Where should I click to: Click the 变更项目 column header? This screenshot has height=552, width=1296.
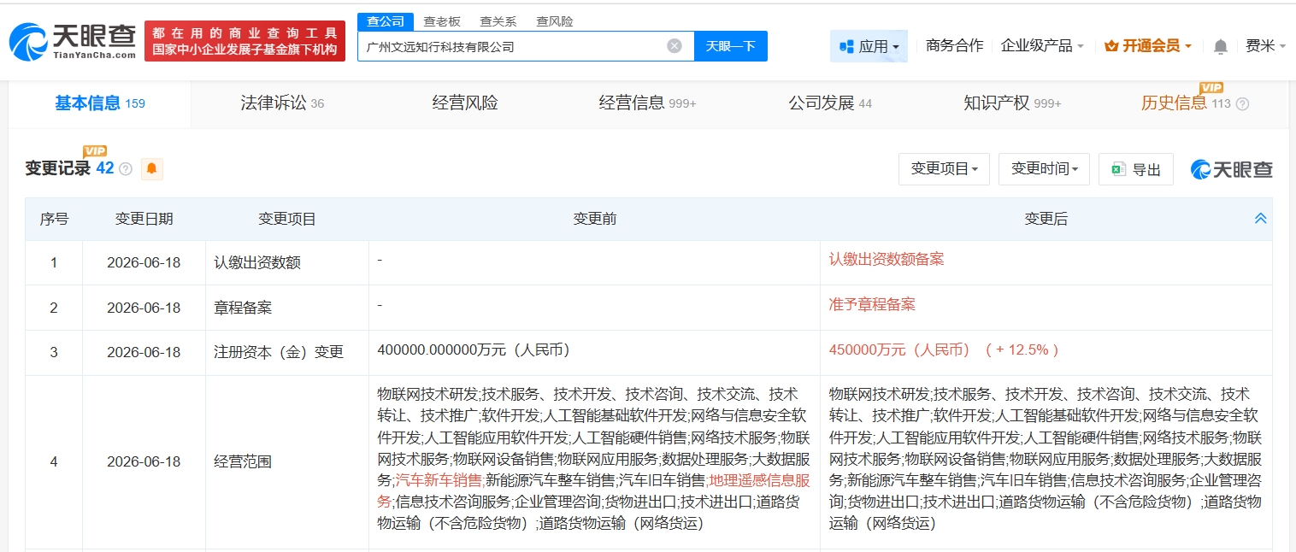pos(287,219)
